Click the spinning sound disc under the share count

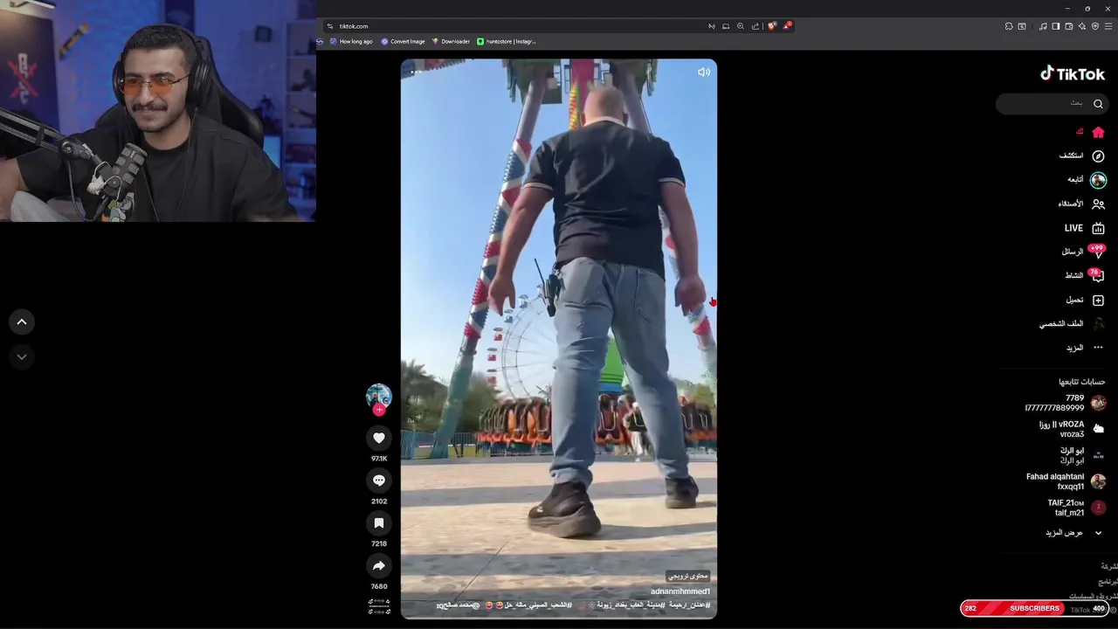point(379,606)
